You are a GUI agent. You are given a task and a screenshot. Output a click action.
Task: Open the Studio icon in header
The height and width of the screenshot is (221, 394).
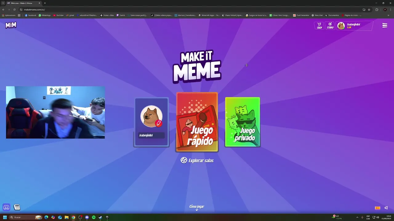click(x=330, y=26)
